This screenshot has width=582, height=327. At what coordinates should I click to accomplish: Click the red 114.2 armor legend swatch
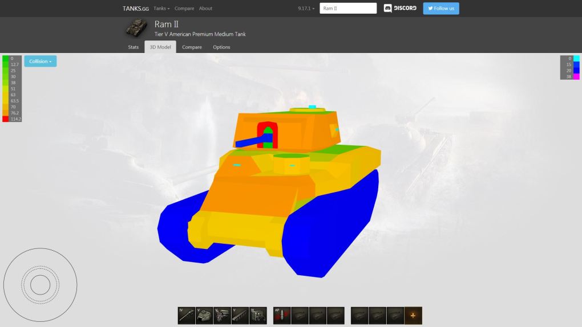(5, 119)
